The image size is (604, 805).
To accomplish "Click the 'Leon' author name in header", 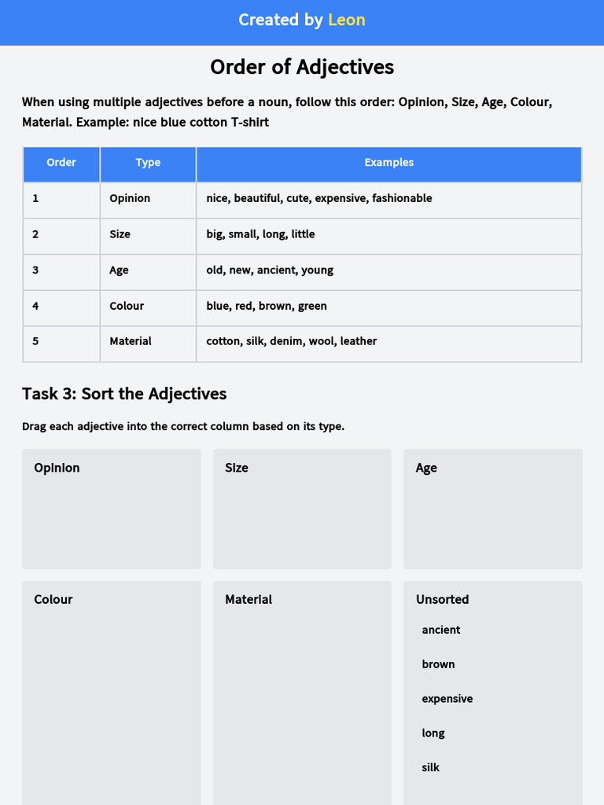I will 347,20.
